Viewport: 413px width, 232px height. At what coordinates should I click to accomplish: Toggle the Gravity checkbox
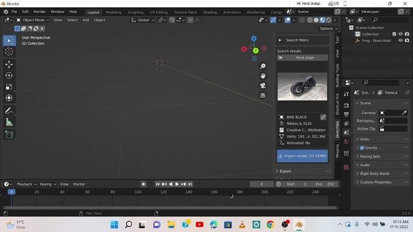tap(362, 148)
